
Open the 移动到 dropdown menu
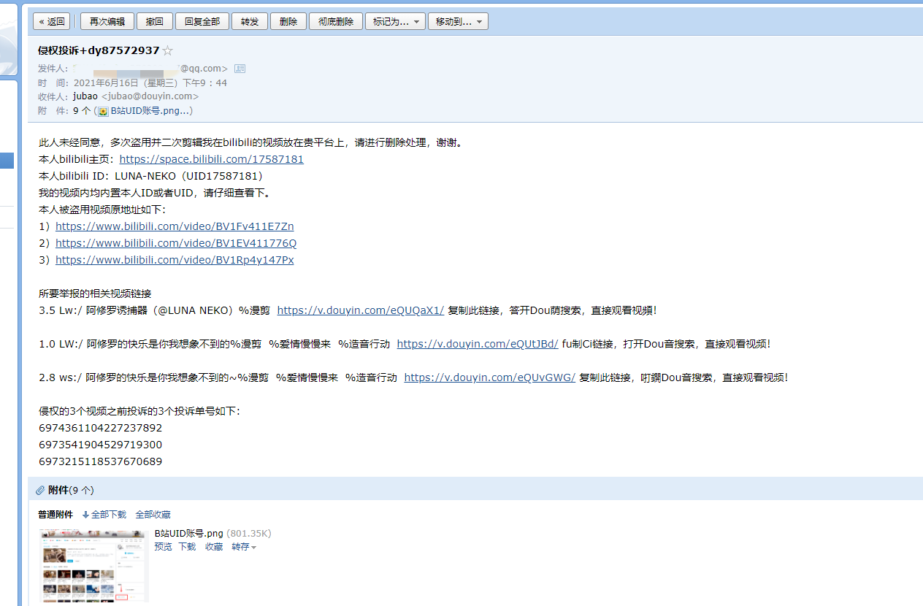coord(458,21)
